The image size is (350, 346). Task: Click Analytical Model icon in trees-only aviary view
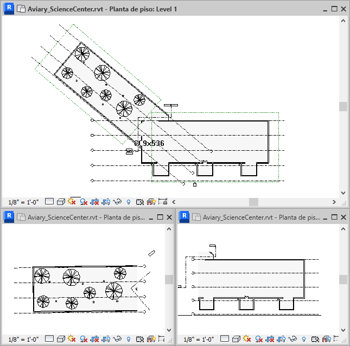click(151, 339)
